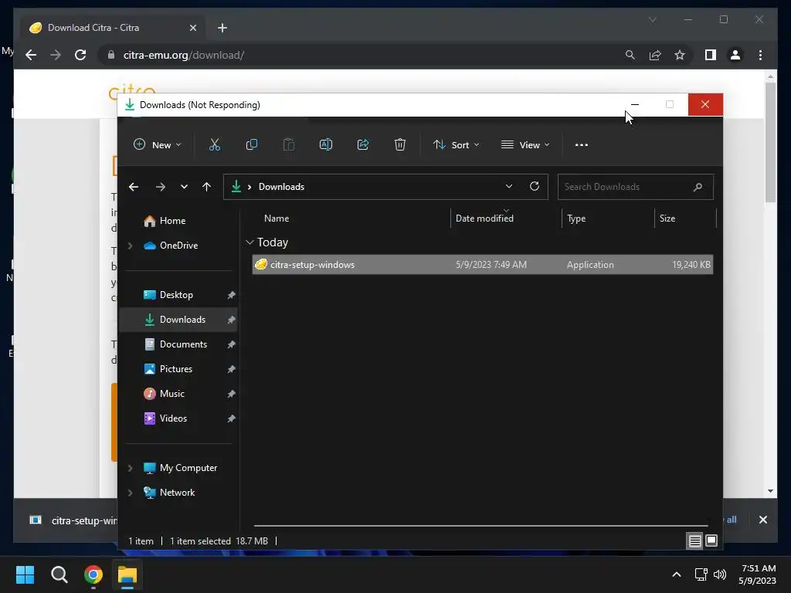Click the Delete trash can icon
This screenshot has height=593, width=791.
(x=399, y=144)
